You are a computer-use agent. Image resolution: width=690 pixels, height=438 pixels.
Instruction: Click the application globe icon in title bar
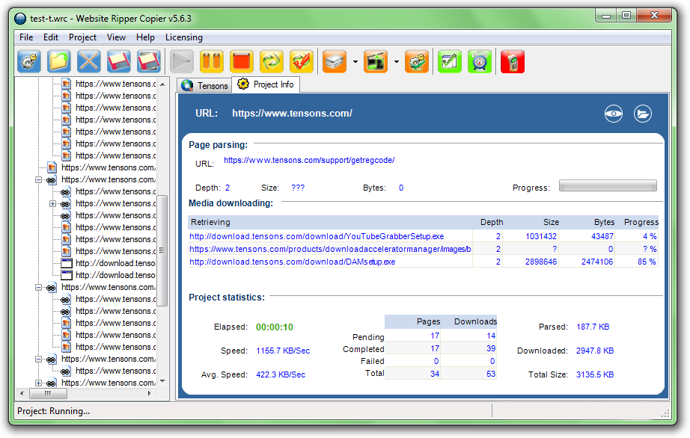(20, 19)
